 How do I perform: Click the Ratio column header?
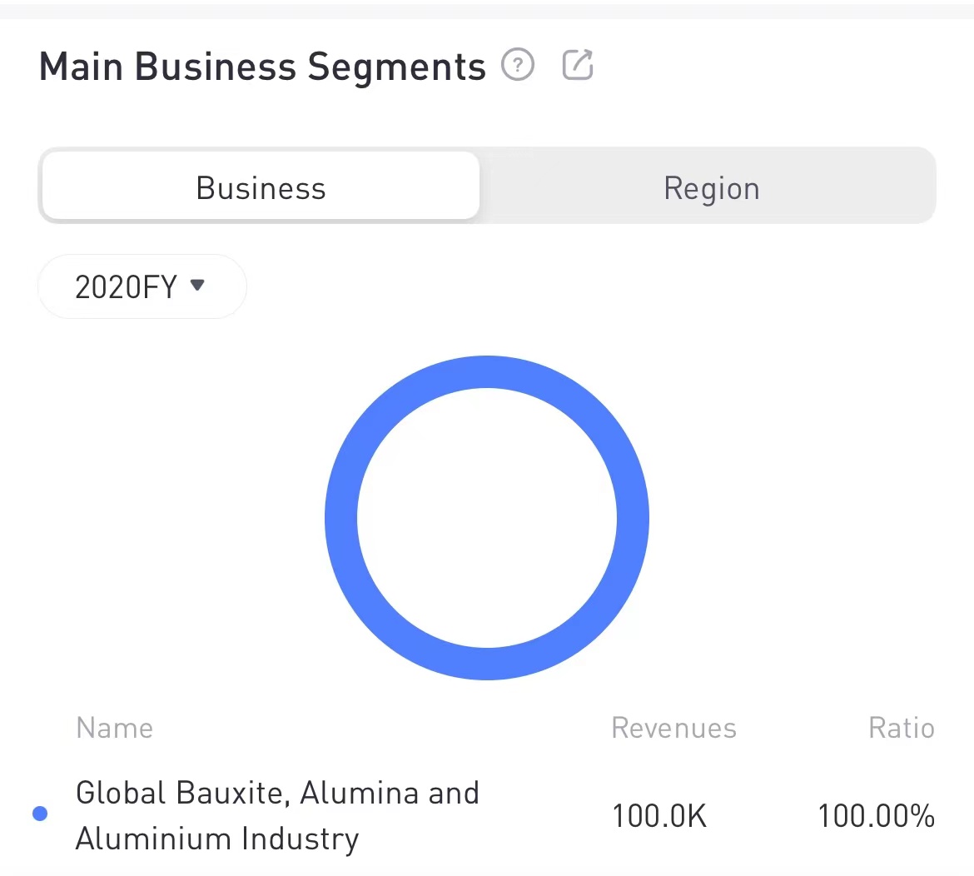point(901,729)
